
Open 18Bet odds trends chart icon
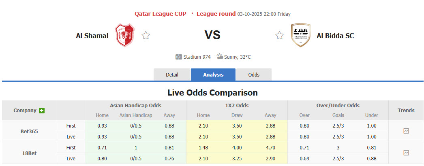point(406,153)
